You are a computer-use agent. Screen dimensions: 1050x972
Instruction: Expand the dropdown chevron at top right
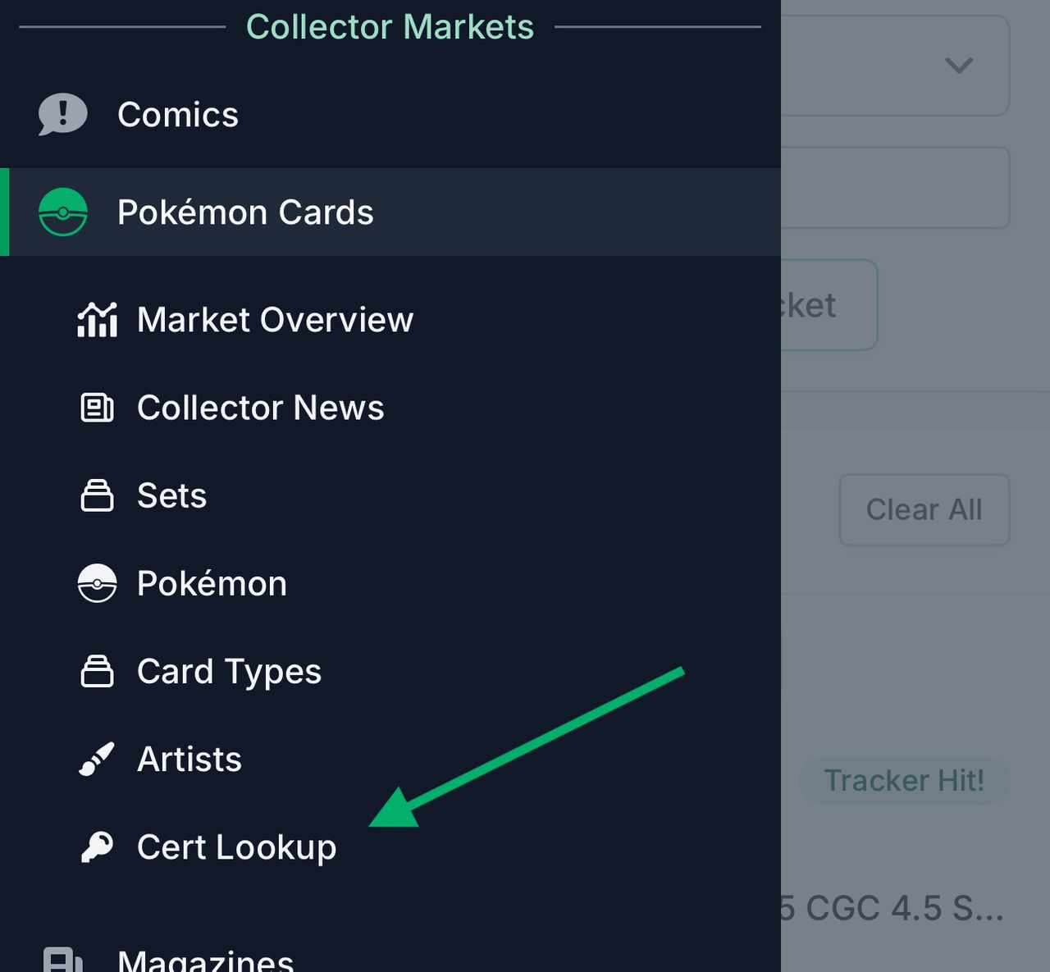958,65
